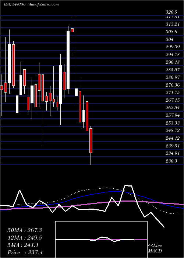Image resolution: width=184 pixels, height=258 pixels.
Task: Click the MunafaSutra.com site label
Action: (x=43, y=4)
